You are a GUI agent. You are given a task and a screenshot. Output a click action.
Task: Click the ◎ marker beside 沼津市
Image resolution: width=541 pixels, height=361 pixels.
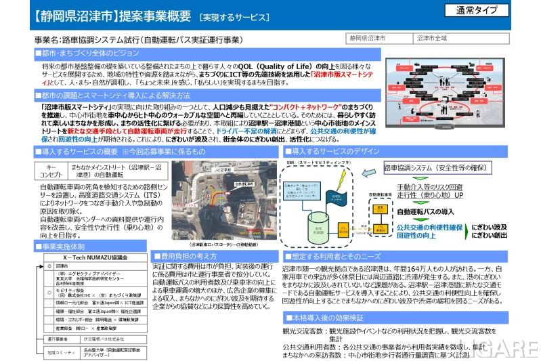49,266
